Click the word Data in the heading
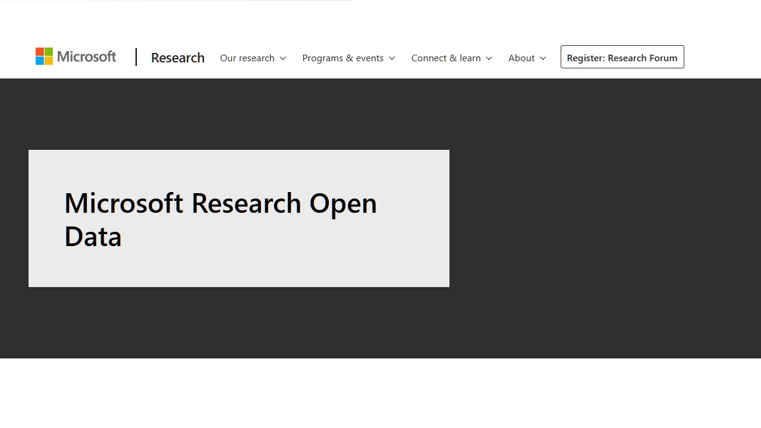 (93, 237)
